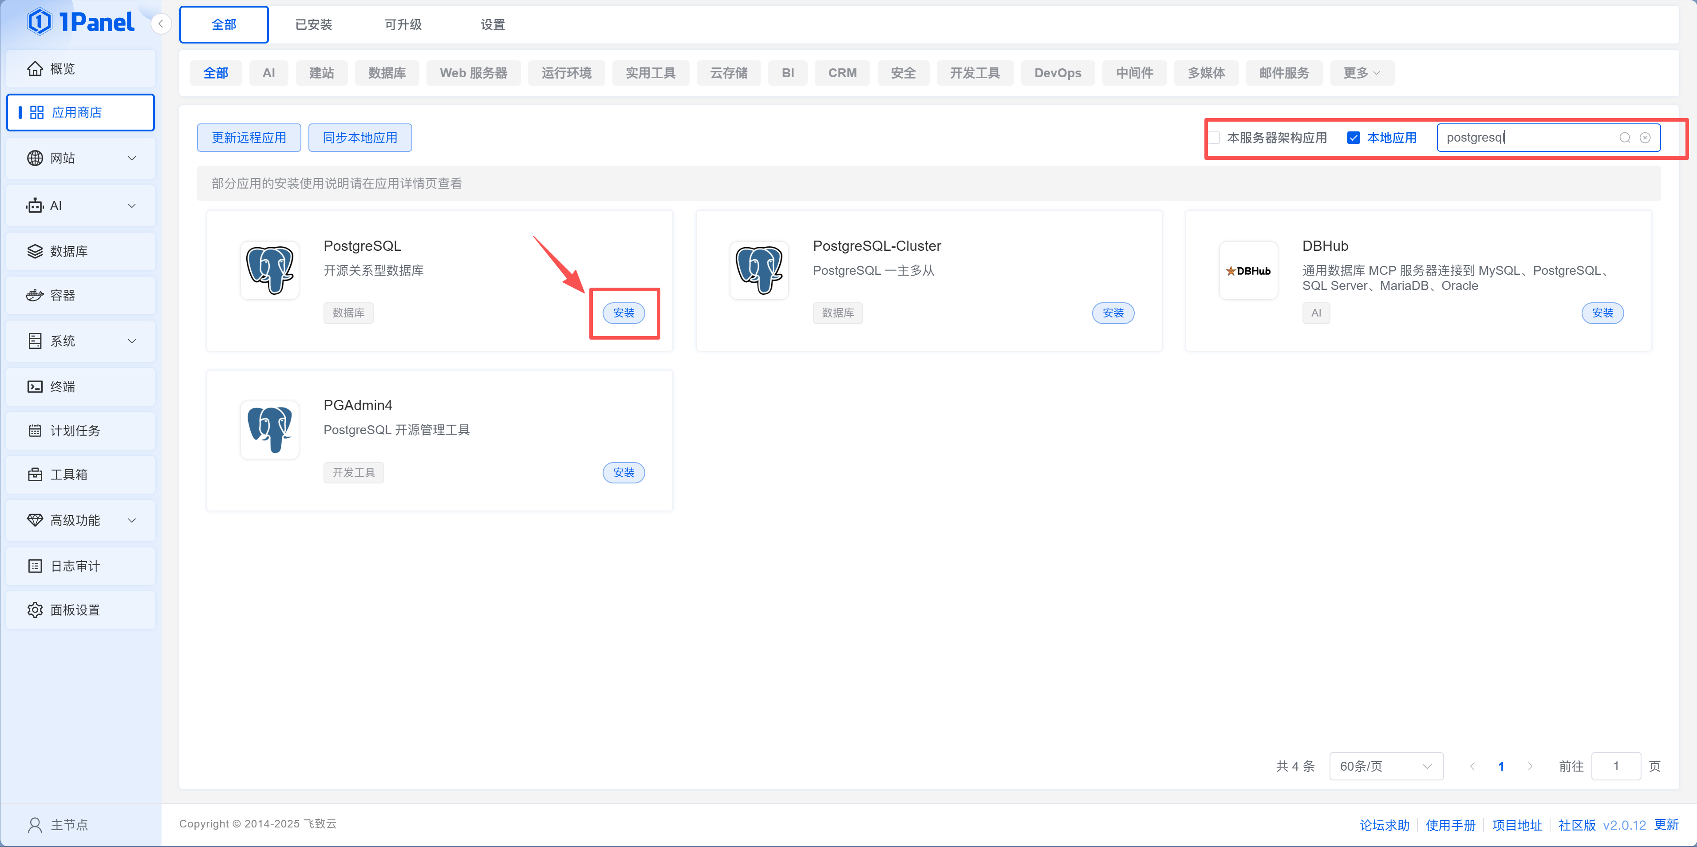The height and width of the screenshot is (847, 1697).
Task: Switch to the 已安装 tab
Action: (314, 24)
